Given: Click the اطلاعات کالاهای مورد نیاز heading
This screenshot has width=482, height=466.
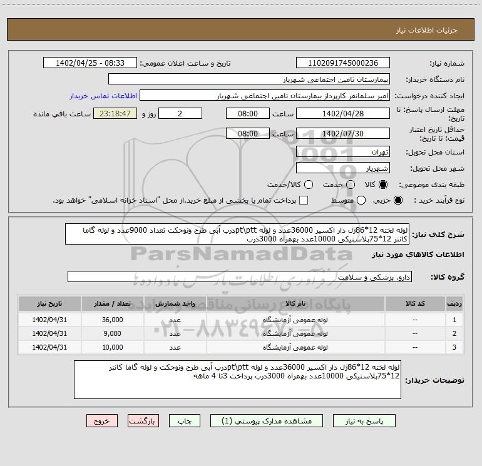Looking at the screenshot, I should point(418,255).
